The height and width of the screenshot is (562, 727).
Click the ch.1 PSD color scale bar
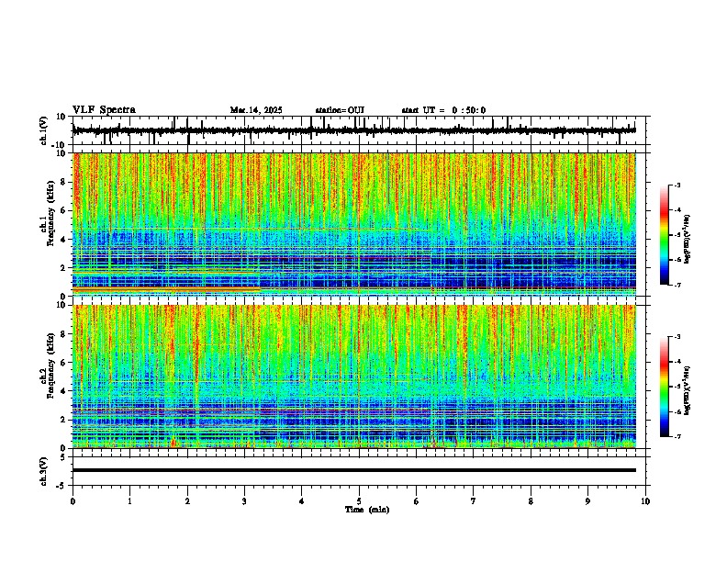tap(664, 235)
